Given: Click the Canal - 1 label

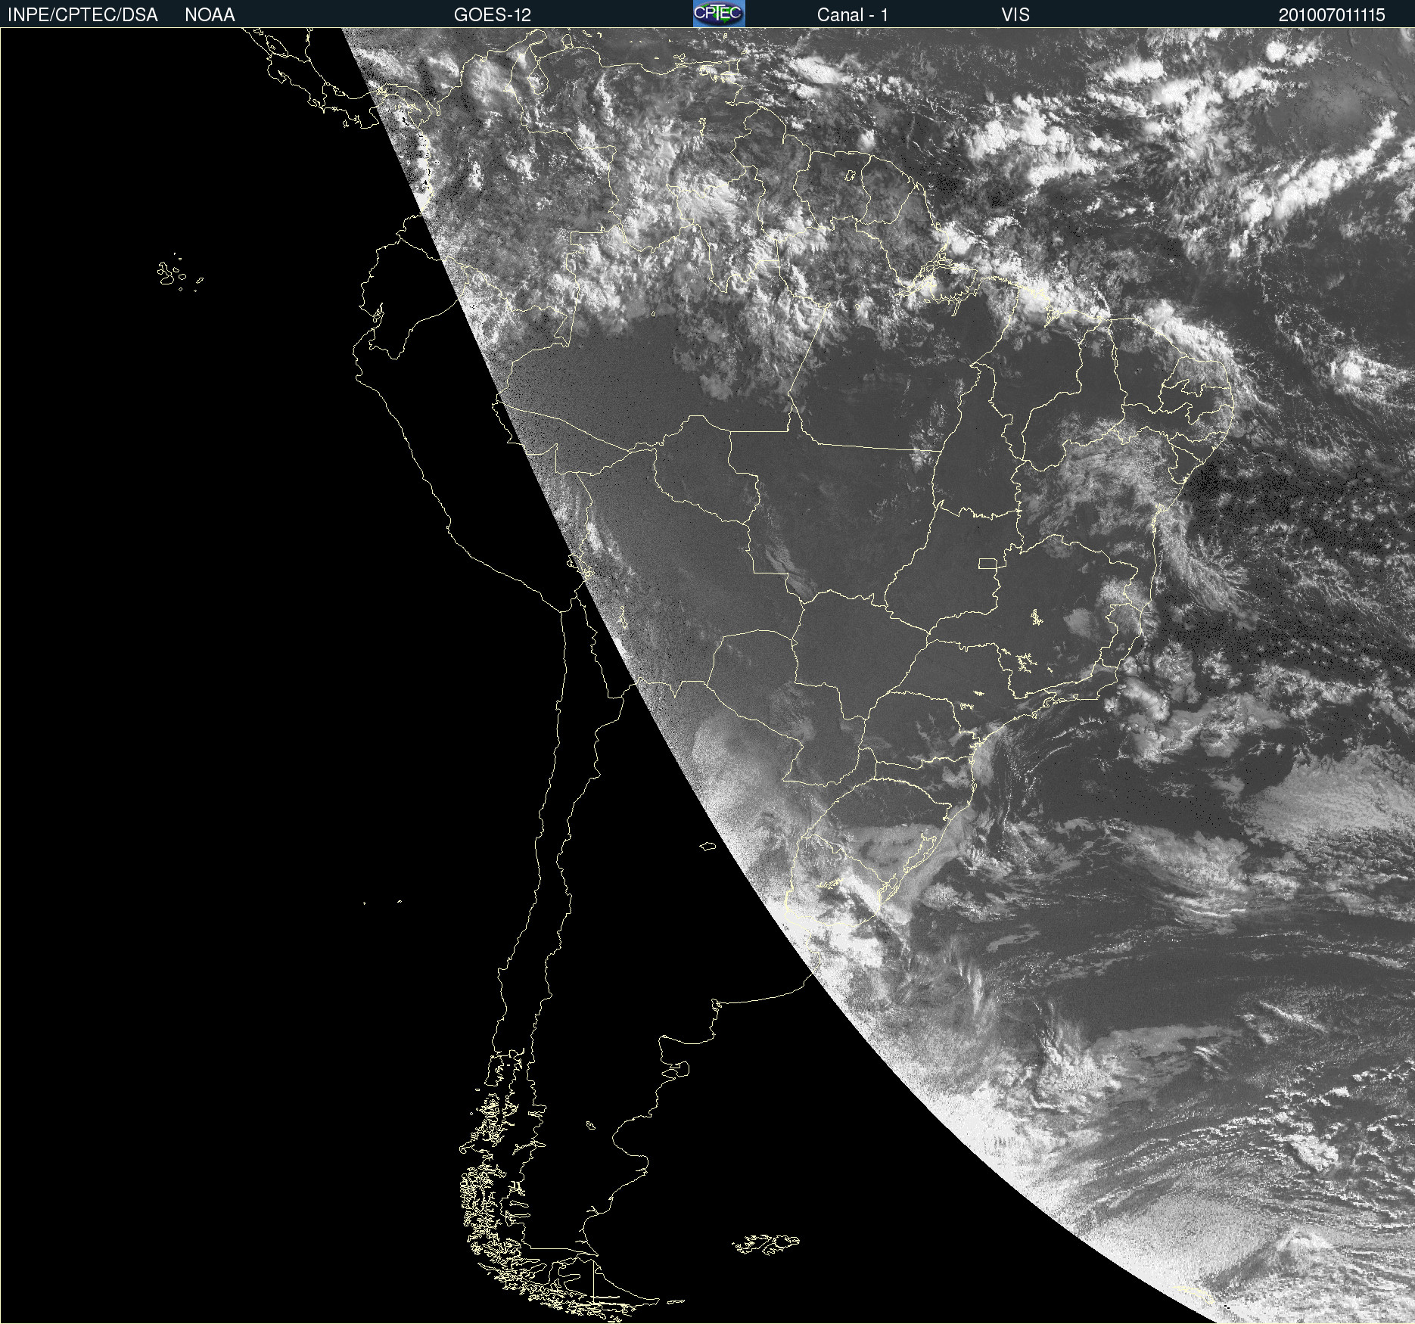Looking at the screenshot, I should pyautogui.click(x=853, y=15).
